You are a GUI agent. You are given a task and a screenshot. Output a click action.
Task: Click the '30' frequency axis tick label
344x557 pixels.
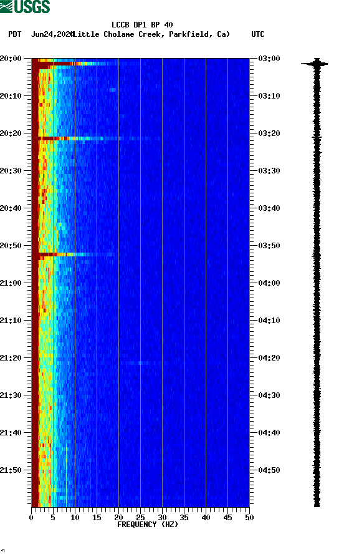click(162, 518)
